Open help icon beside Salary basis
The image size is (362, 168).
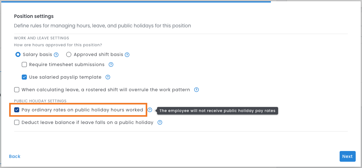(x=56, y=55)
